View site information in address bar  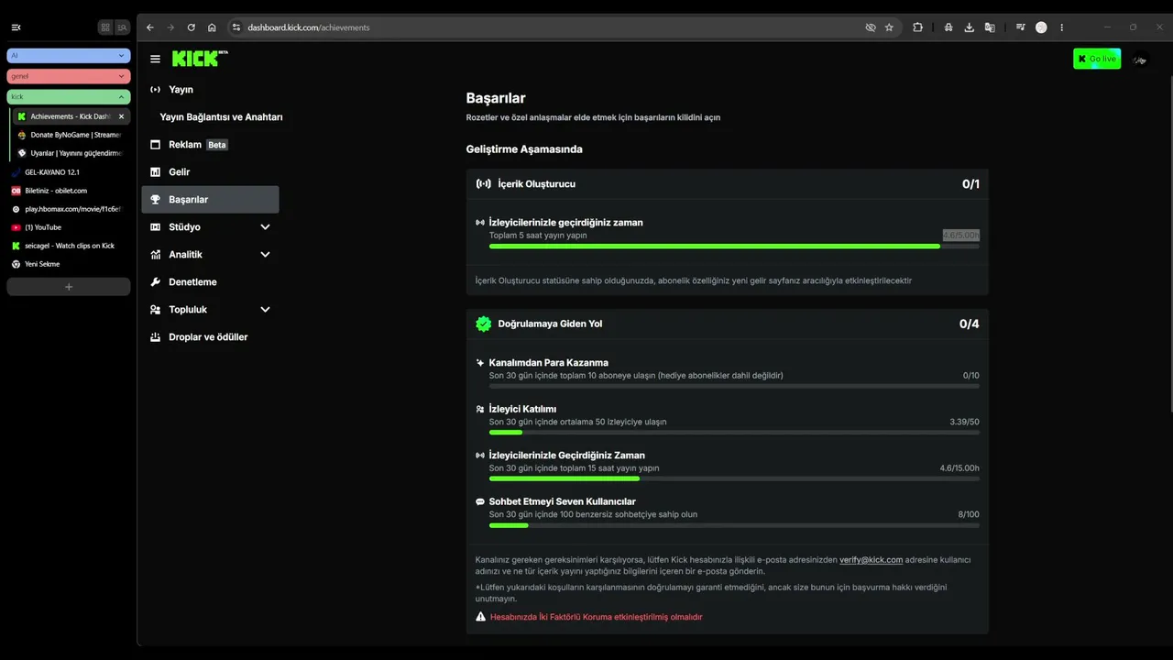pyautogui.click(x=236, y=27)
